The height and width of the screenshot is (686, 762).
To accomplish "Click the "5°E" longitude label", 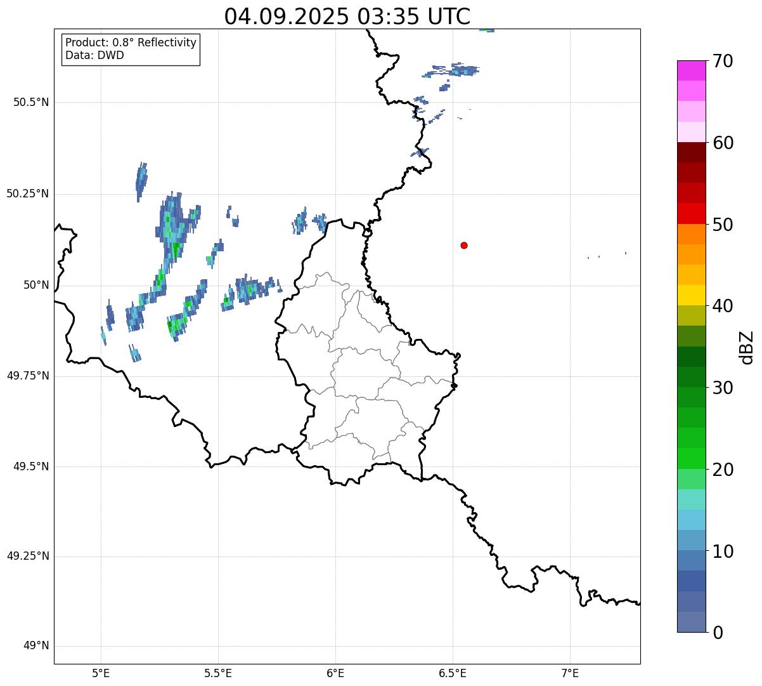I will (x=101, y=673).
